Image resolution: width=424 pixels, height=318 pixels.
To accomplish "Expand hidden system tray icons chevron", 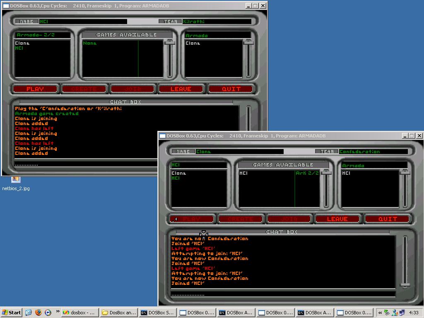I will [x=380, y=313].
